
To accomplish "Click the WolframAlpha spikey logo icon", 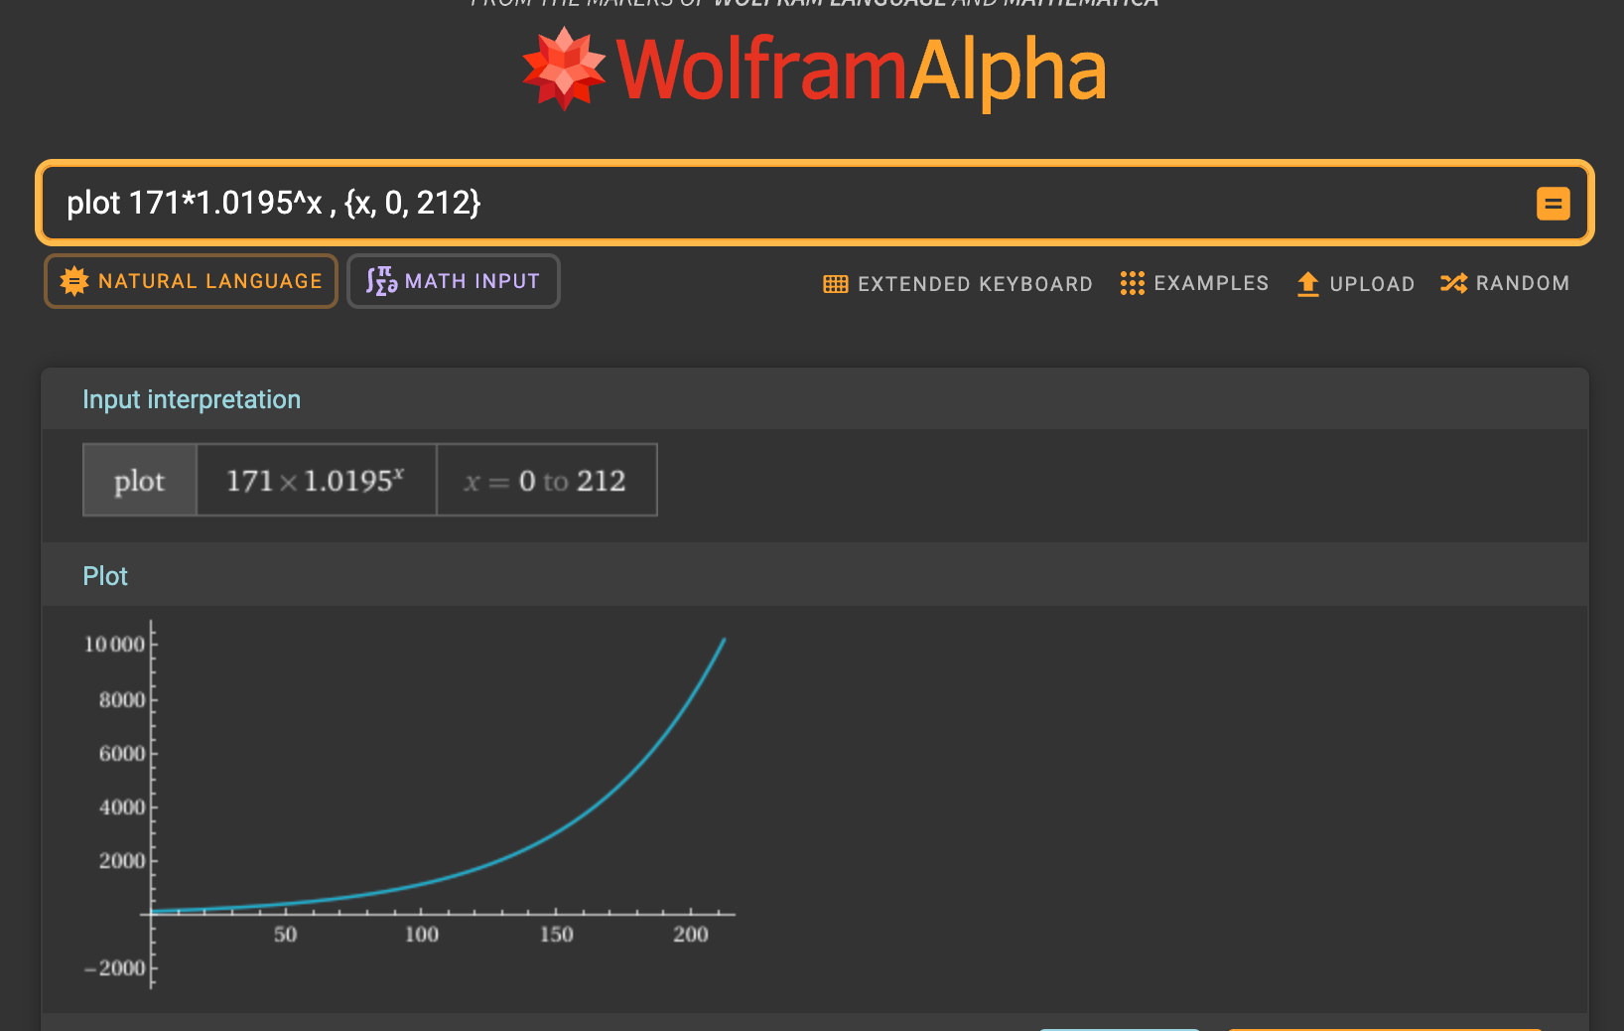I will click(564, 69).
